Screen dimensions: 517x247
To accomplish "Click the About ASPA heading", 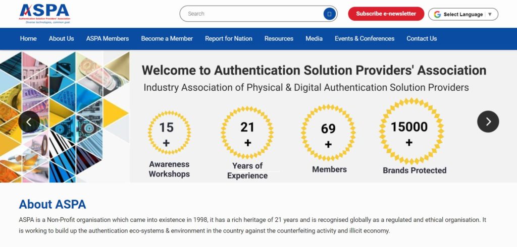I will coord(53,204).
